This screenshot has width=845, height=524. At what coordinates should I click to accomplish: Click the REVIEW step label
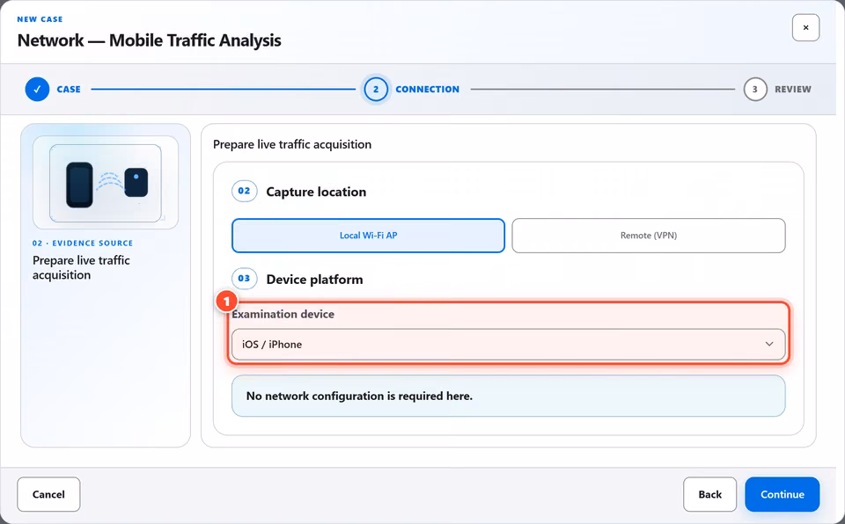793,90
